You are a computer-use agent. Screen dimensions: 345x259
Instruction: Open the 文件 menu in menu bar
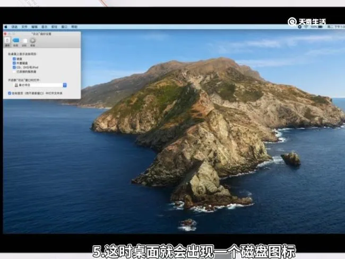(24, 27)
